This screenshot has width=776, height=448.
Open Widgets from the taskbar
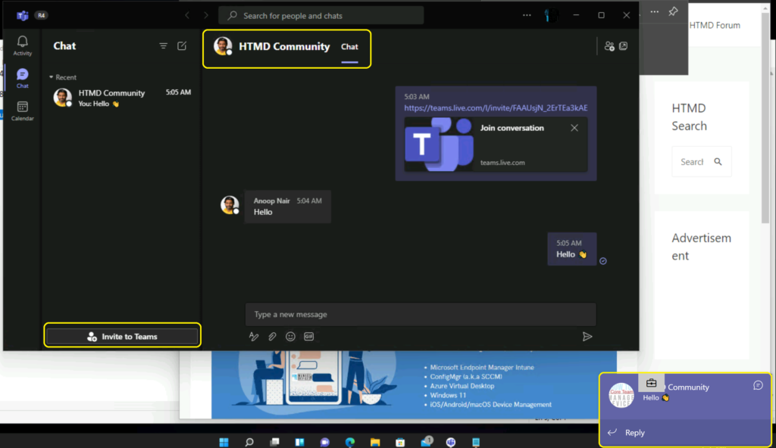(300, 442)
